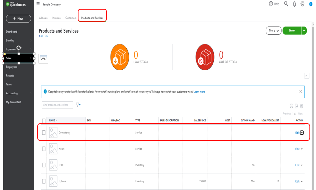
Task: Expand the Banking sidebar submenu
Action: click(x=31, y=40)
